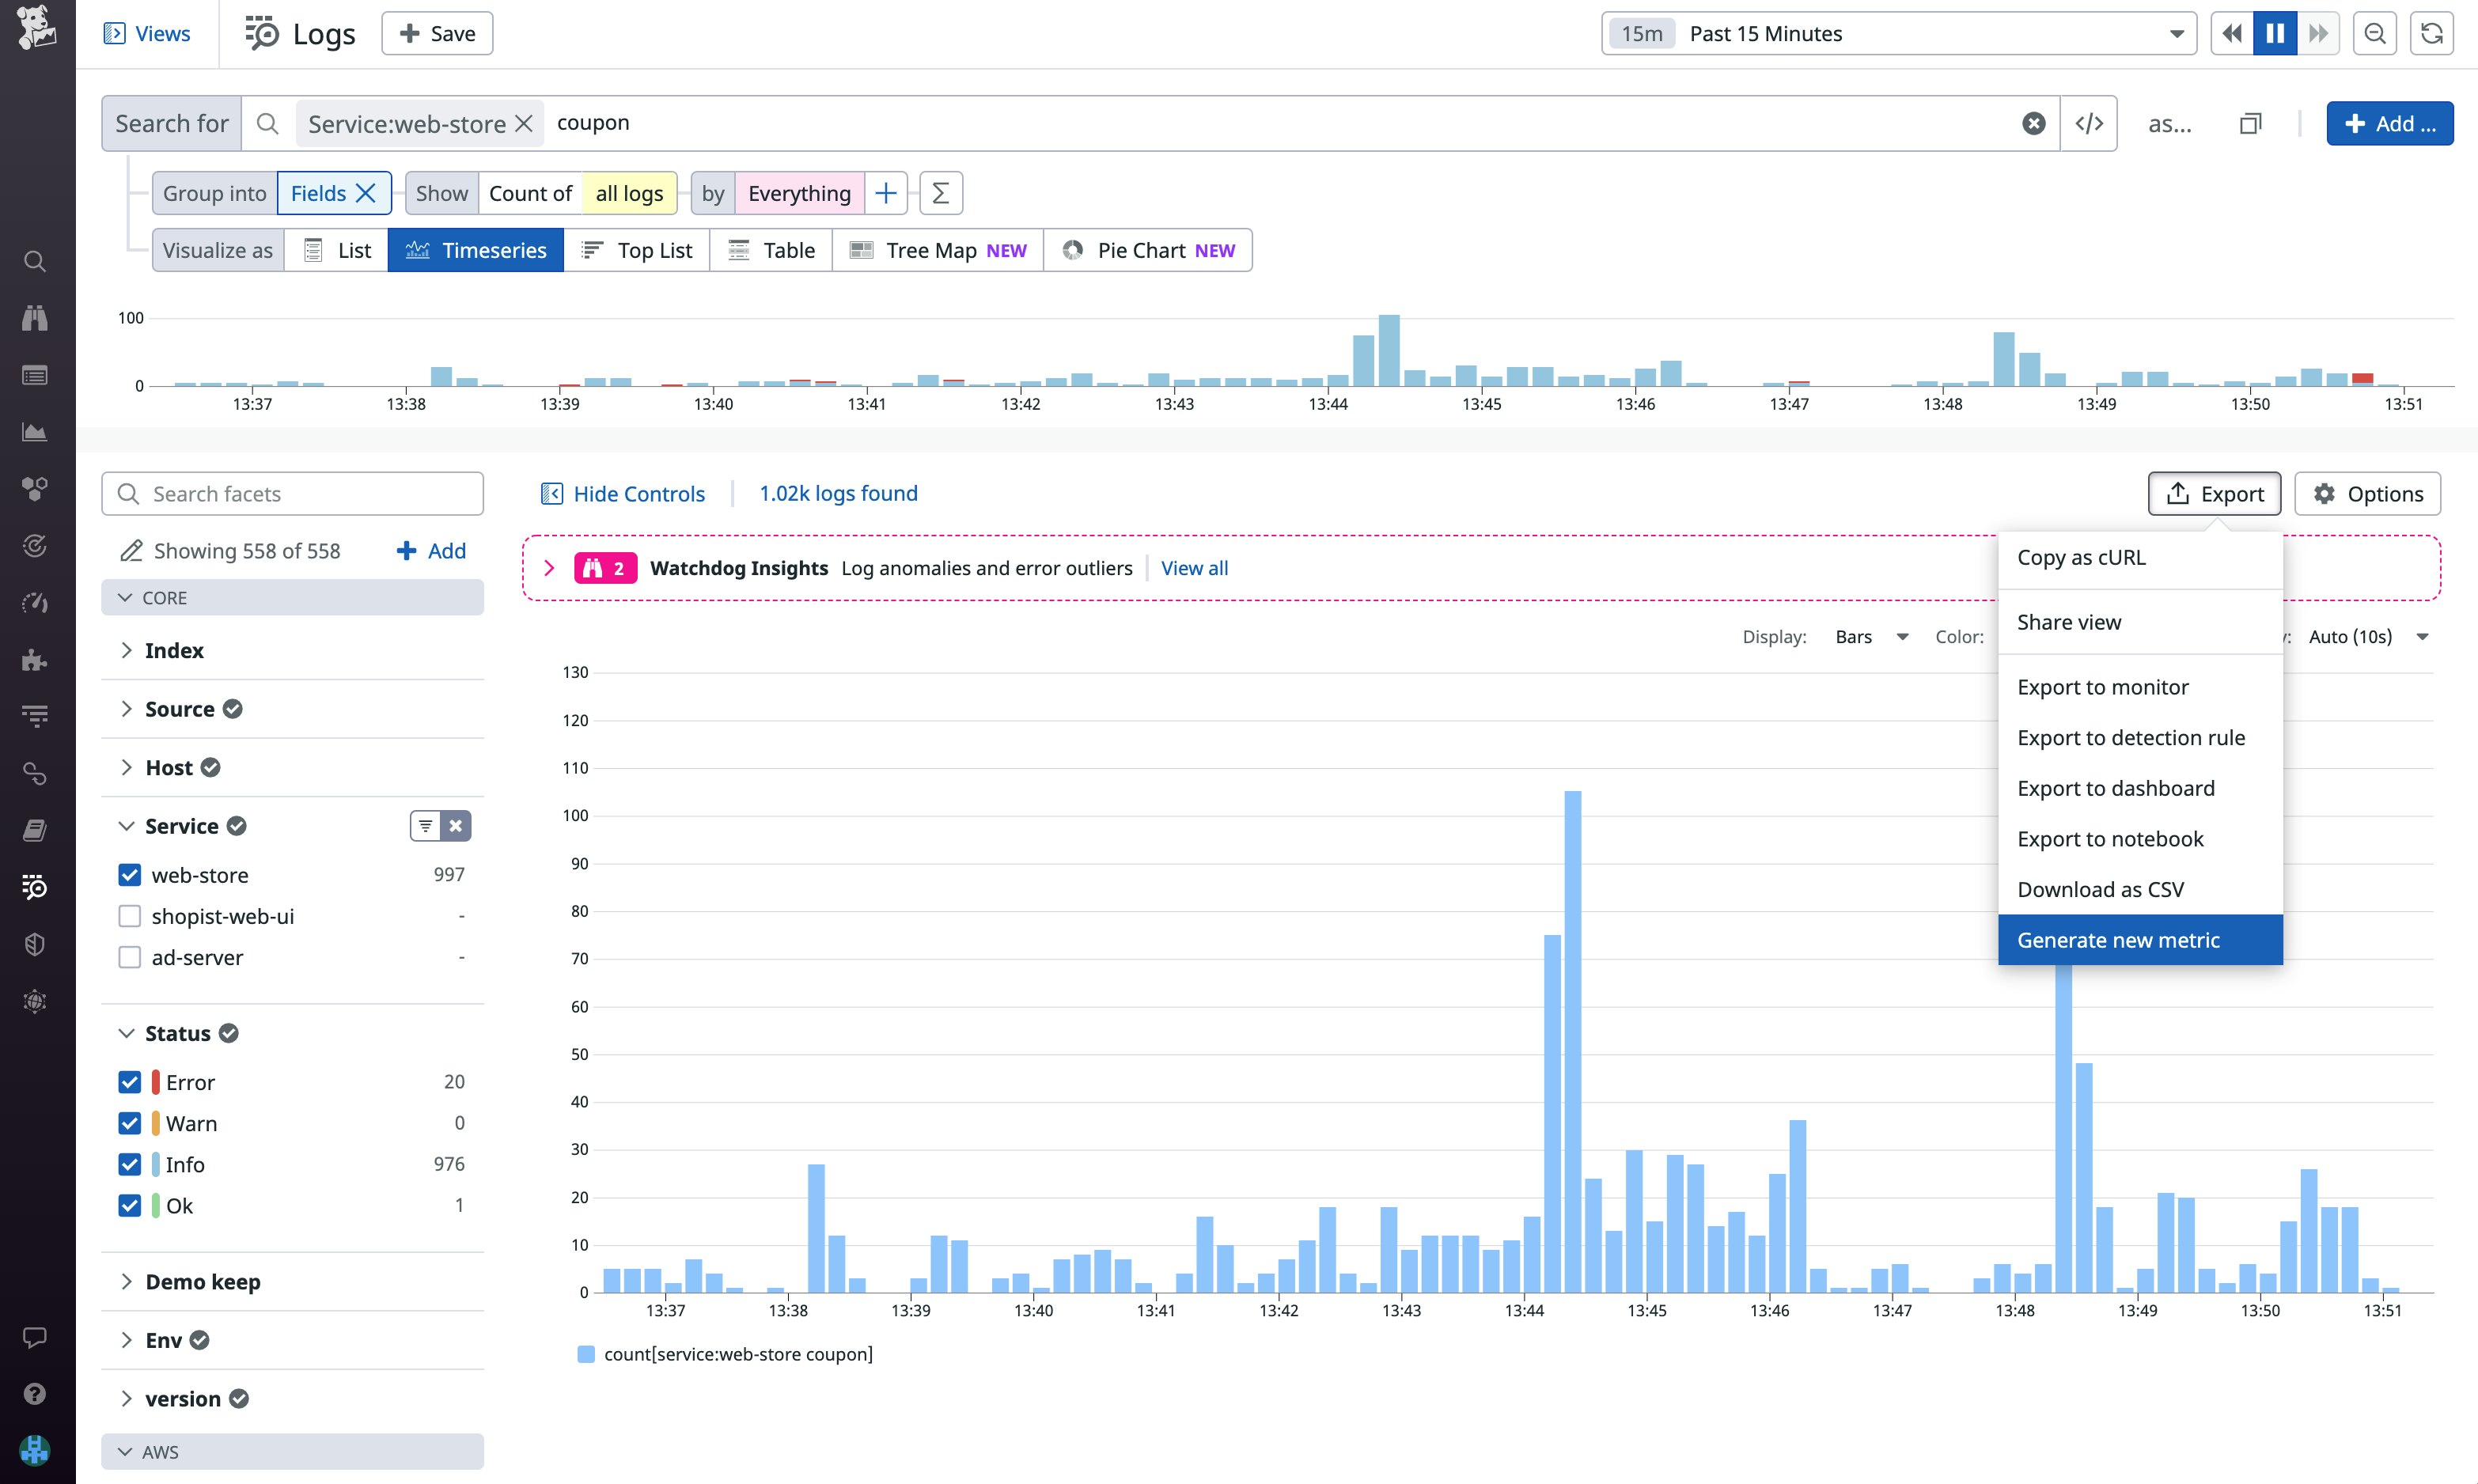The image size is (2478, 1484).
Task: Click the Sigma aggregate icon in query builder
Action: click(939, 192)
